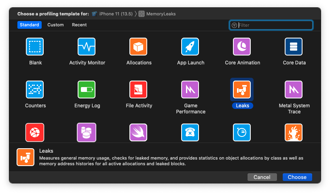Select the Swift bird template icon
330x194 pixels.
click(x=138, y=132)
